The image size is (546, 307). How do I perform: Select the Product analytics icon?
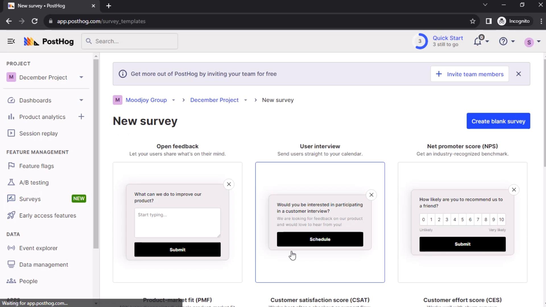(11, 117)
